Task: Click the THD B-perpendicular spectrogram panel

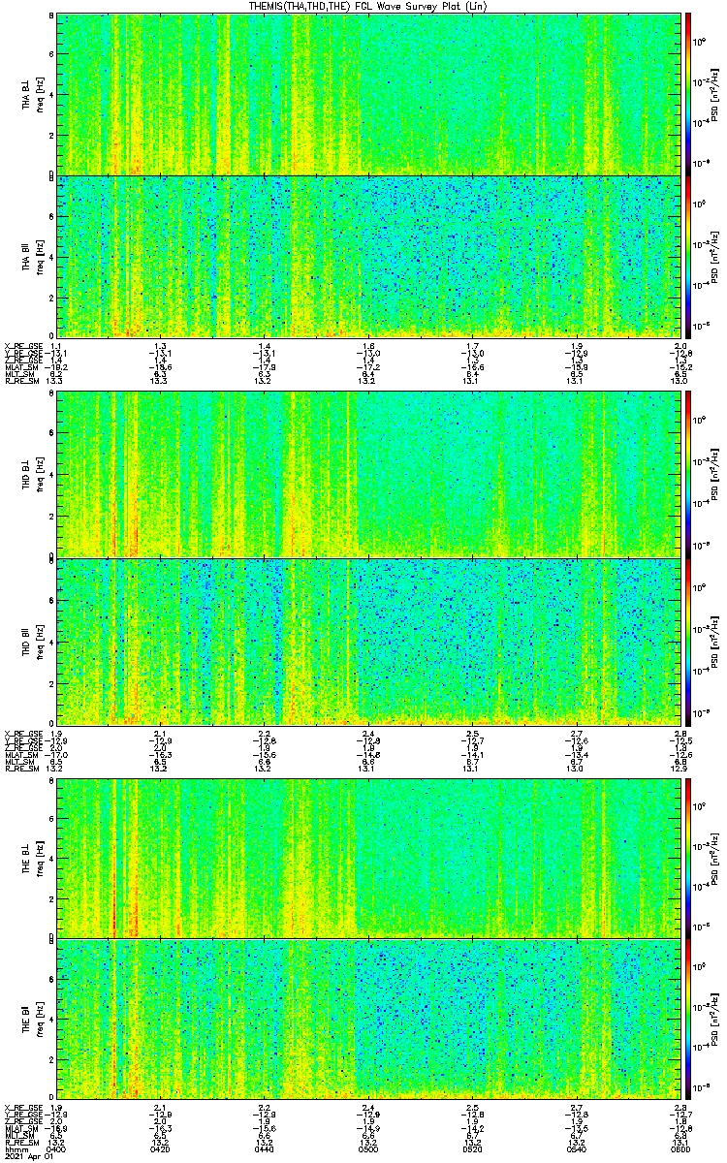Action: point(368,474)
